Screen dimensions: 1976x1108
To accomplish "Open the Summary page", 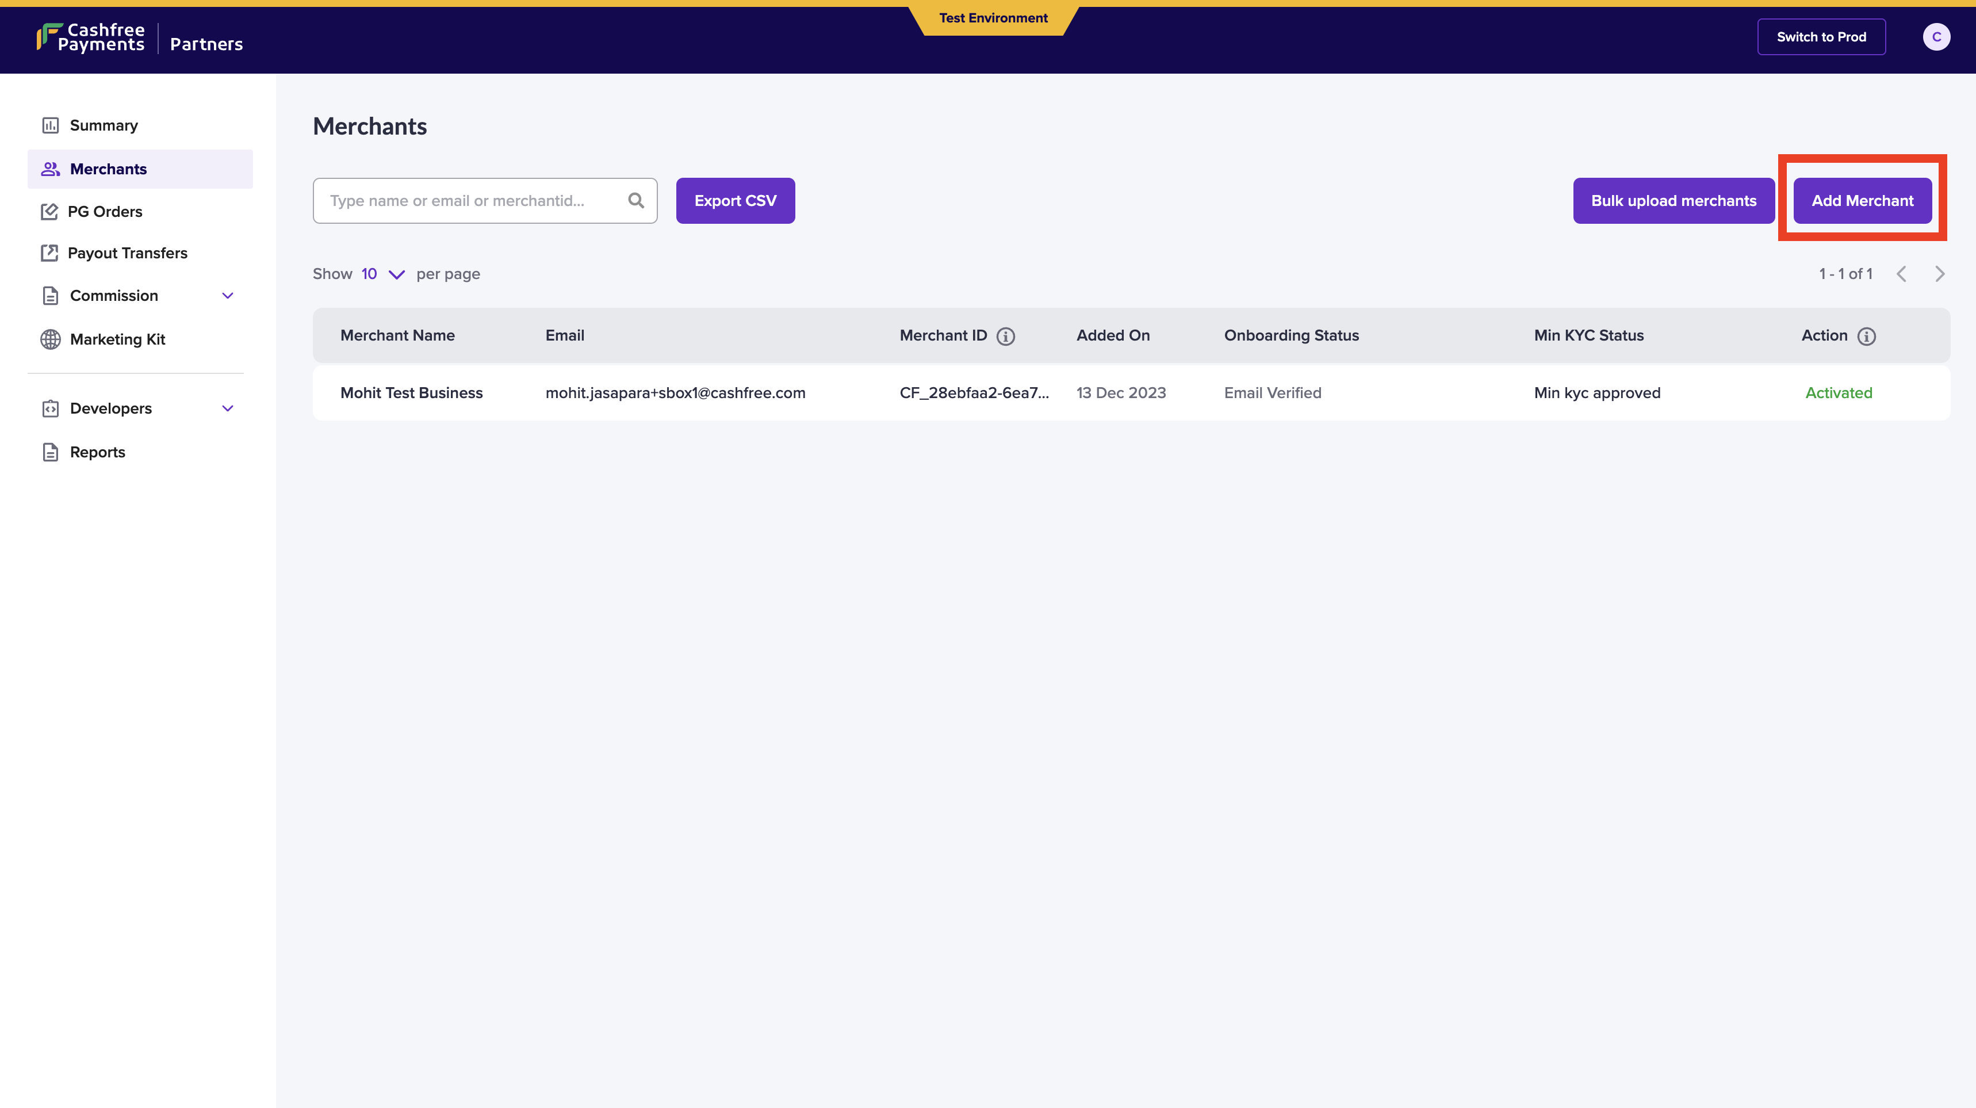I will (104, 125).
